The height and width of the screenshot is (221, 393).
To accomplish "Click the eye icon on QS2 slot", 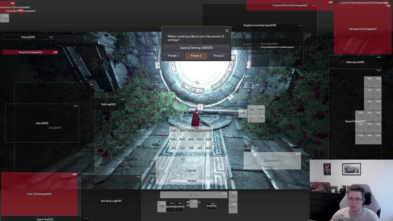I will click(378, 79).
